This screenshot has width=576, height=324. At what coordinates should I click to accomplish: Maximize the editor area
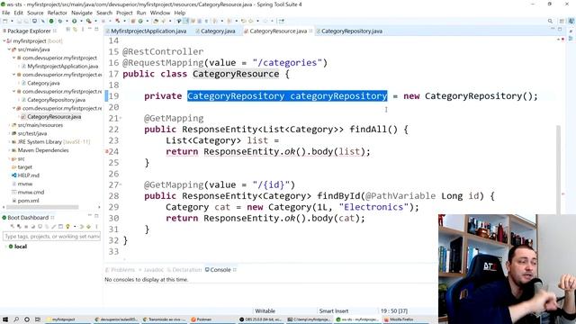click(x=560, y=29)
